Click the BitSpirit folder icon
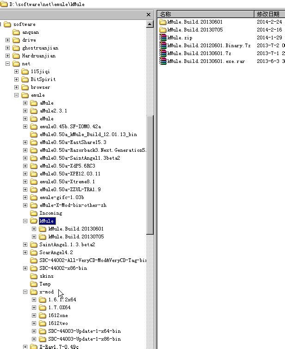This screenshot has height=349, width=285. click(25, 80)
